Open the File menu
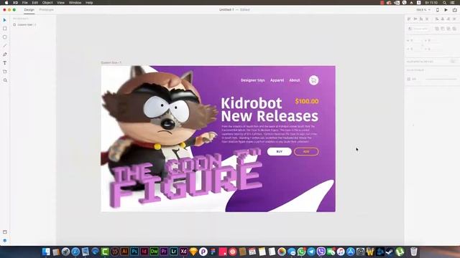460x258 pixels. [x=25, y=3]
